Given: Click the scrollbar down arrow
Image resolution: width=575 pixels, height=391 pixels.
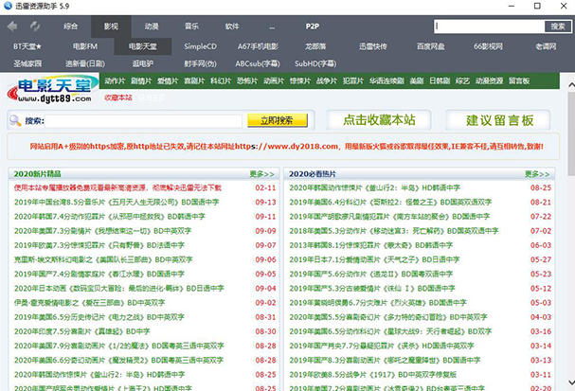Looking at the screenshot, I should (571, 382).
